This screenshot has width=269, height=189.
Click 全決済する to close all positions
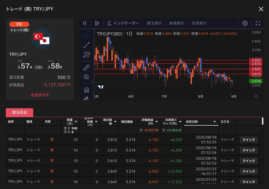(x=40, y=95)
